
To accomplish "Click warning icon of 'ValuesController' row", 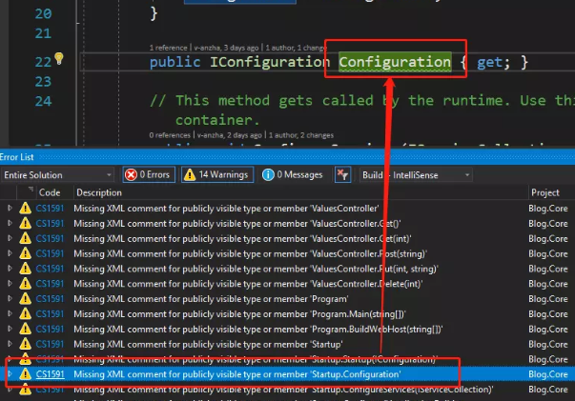I will click(26, 208).
